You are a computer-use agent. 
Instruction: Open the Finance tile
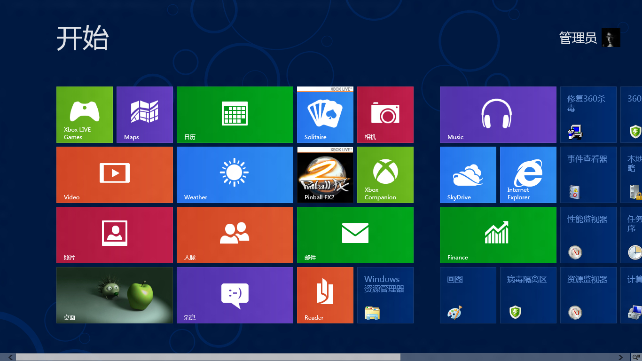pos(498,235)
